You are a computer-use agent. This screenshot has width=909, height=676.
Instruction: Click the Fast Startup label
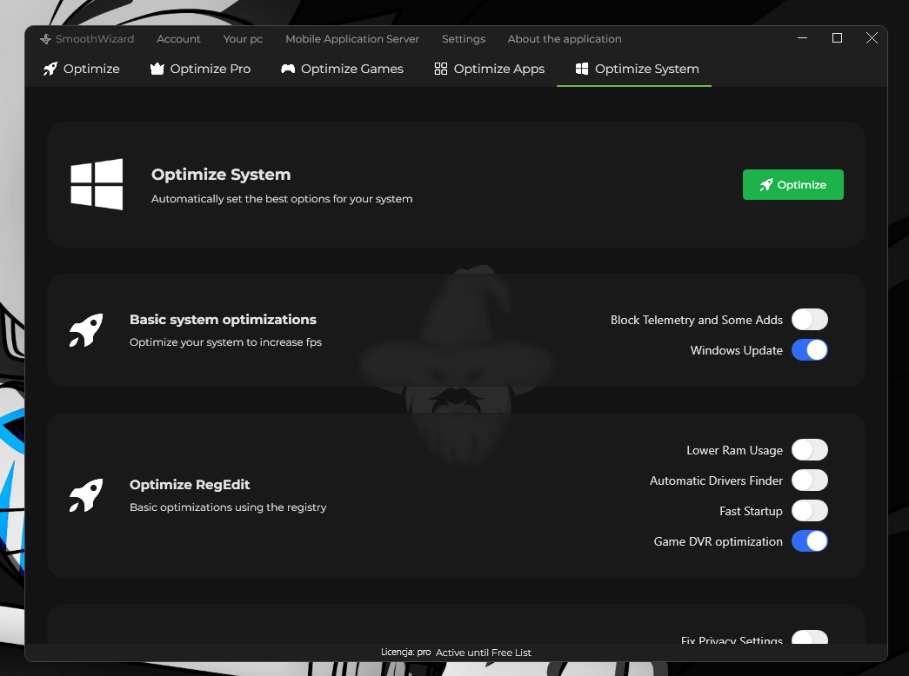[751, 512]
